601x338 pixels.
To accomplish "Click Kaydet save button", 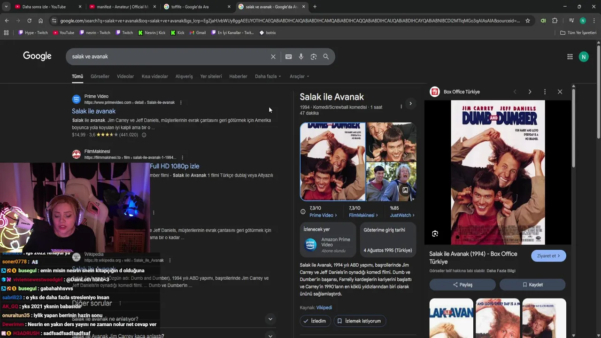I will [x=532, y=285].
